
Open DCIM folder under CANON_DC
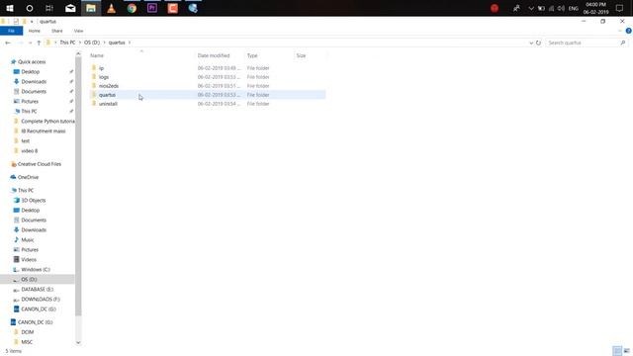click(28, 332)
